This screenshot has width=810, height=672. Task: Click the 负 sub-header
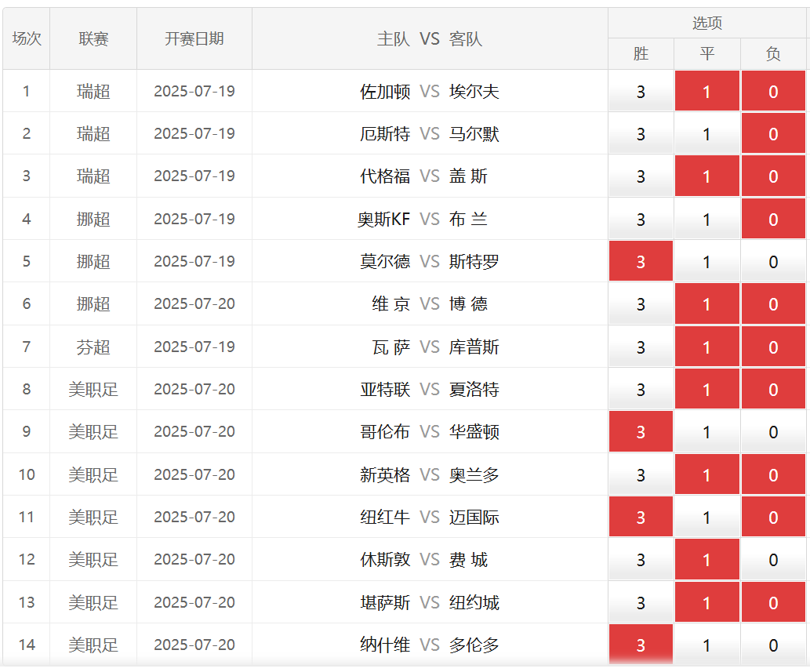pyautogui.click(x=773, y=53)
